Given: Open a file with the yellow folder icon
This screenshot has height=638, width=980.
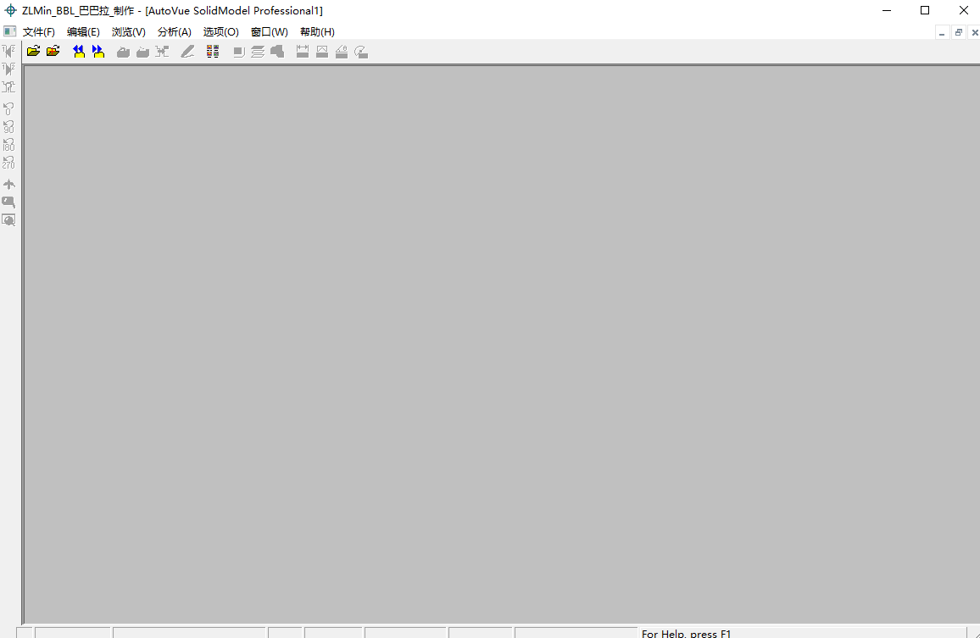Looking at the screenshot, I should 33,51.
